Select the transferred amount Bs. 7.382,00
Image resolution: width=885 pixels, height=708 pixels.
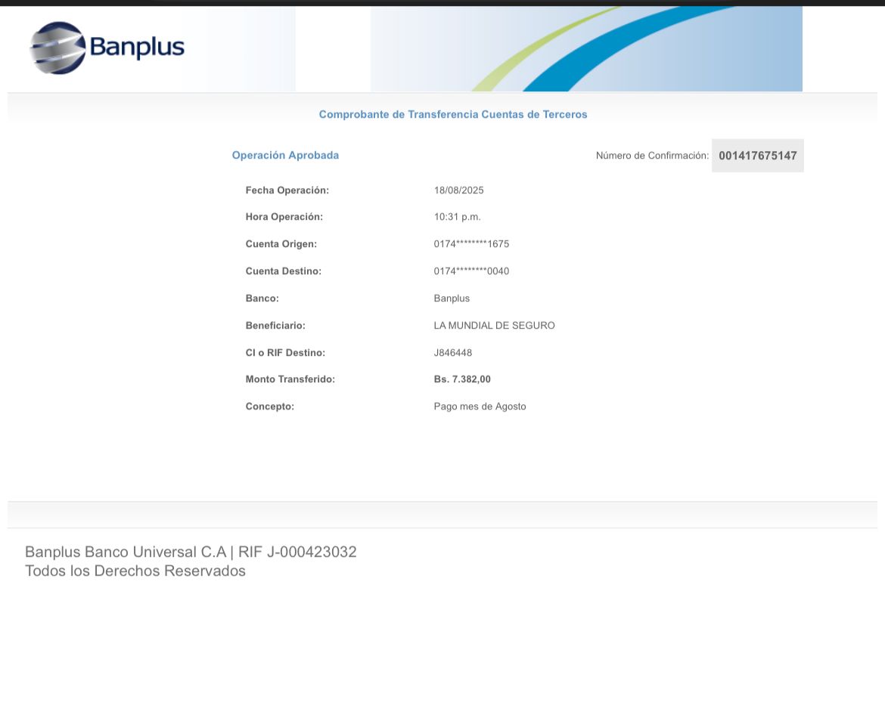coord(462,379)
